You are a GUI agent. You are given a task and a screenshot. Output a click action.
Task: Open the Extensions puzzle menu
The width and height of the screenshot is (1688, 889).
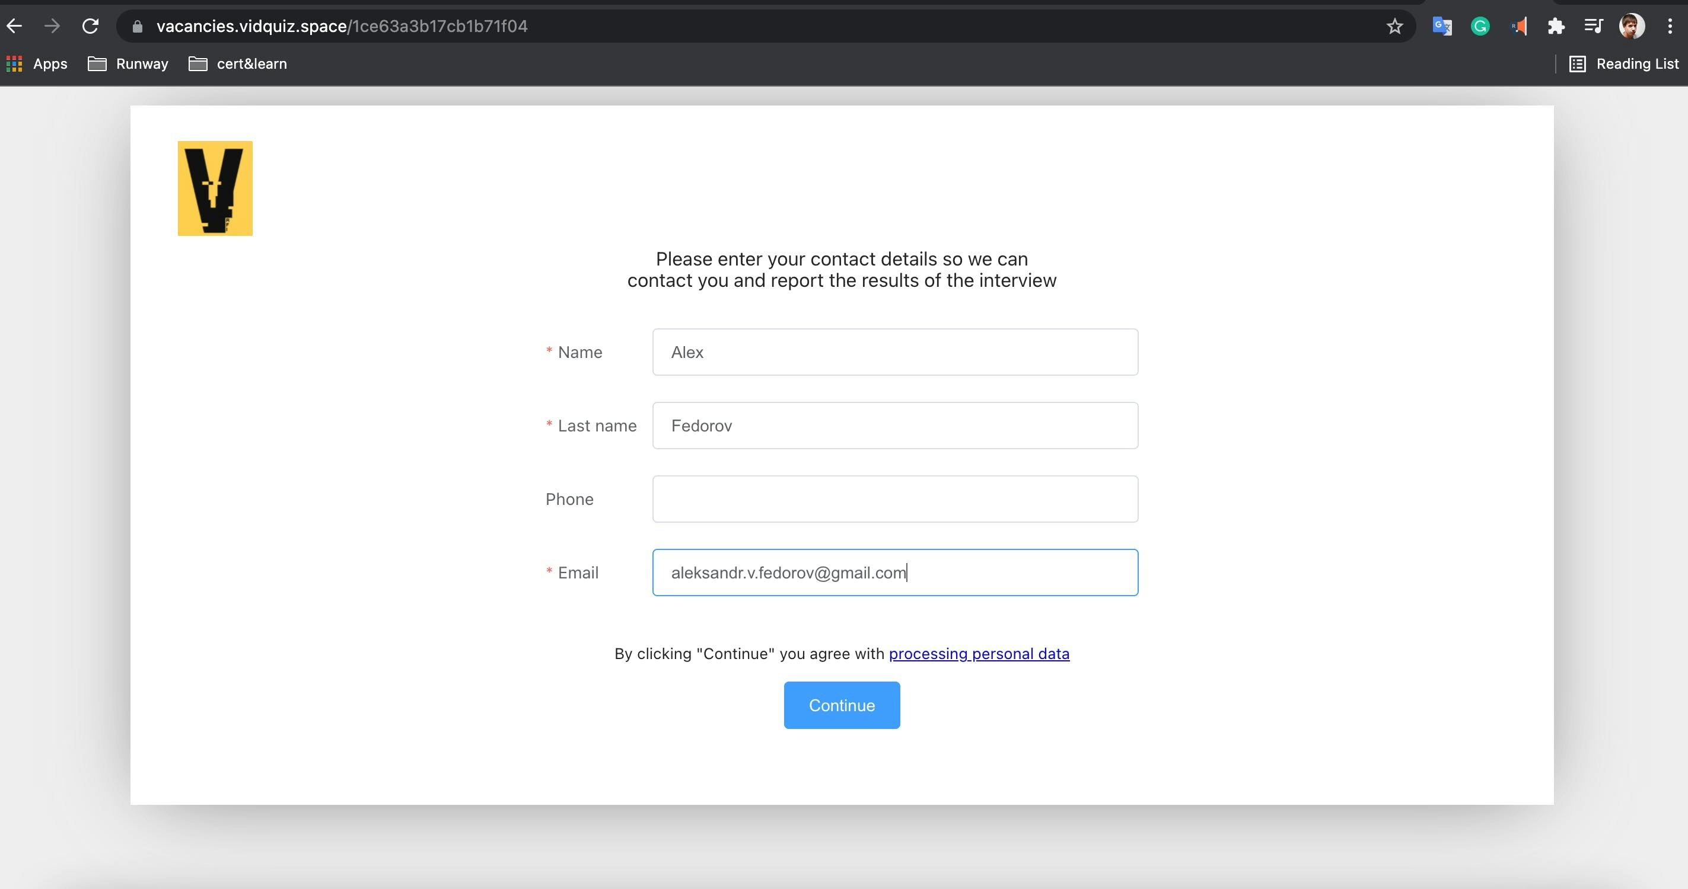point(1556,26)
